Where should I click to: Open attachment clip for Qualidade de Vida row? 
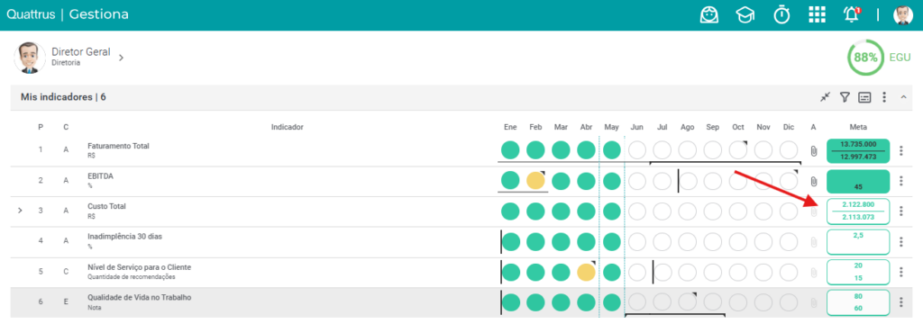(x=814, y=303)
